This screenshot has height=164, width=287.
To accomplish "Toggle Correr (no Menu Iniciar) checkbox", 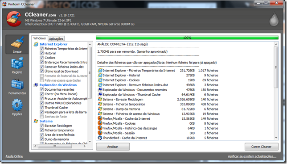I will tap(42, 94).
